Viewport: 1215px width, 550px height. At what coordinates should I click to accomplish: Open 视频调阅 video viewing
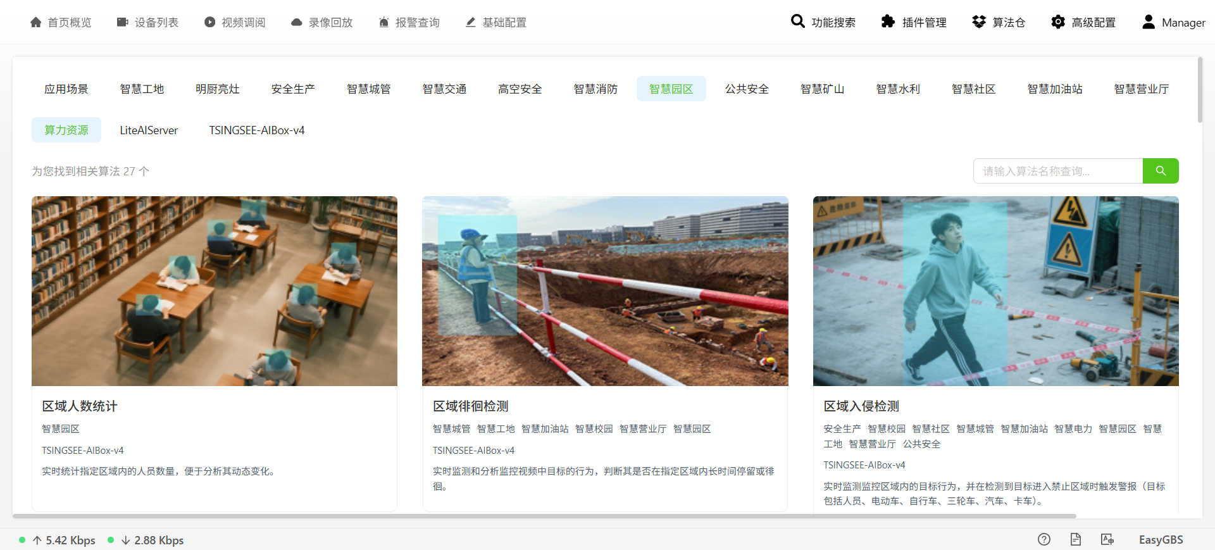tap(235, 22)
